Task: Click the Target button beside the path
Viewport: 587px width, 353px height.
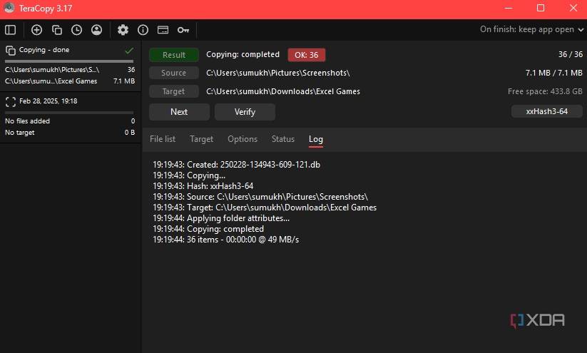Action: tap(174, 91)
